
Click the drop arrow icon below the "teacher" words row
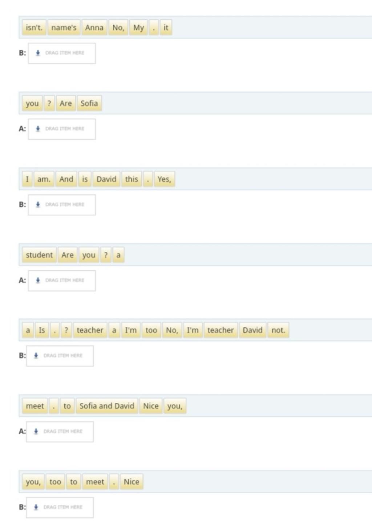click(x=36, y=355)
